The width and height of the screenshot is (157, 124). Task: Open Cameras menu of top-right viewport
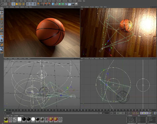click(87, 7)
